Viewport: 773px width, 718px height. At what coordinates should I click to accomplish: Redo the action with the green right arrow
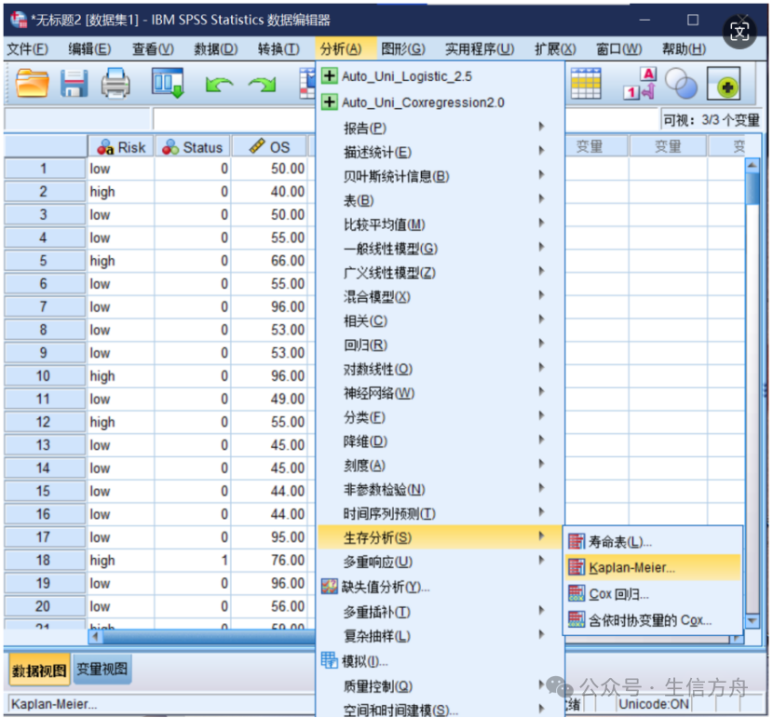coord(263,85)
